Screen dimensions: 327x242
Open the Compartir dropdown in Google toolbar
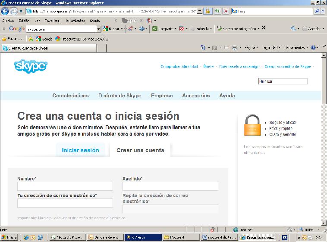pos(164,29)
